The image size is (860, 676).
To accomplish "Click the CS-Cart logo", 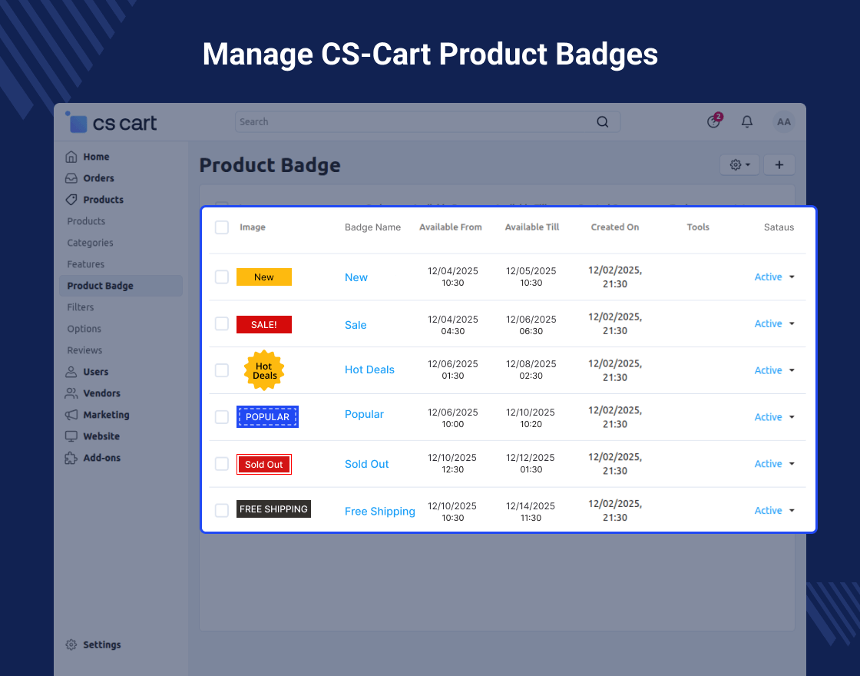I will point(112,123).
